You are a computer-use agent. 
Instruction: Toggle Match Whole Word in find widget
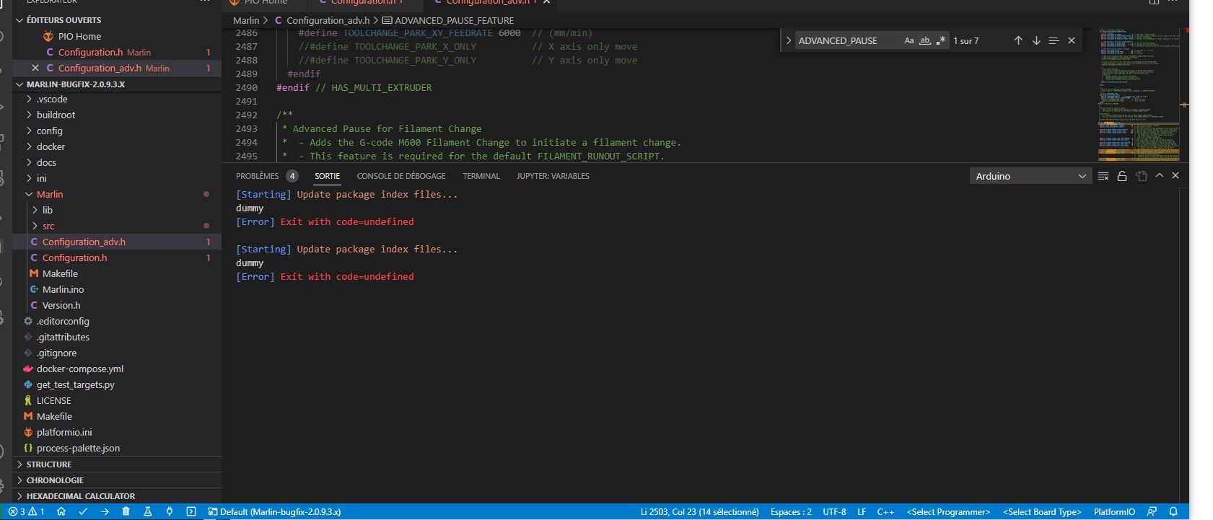(924, 41)
